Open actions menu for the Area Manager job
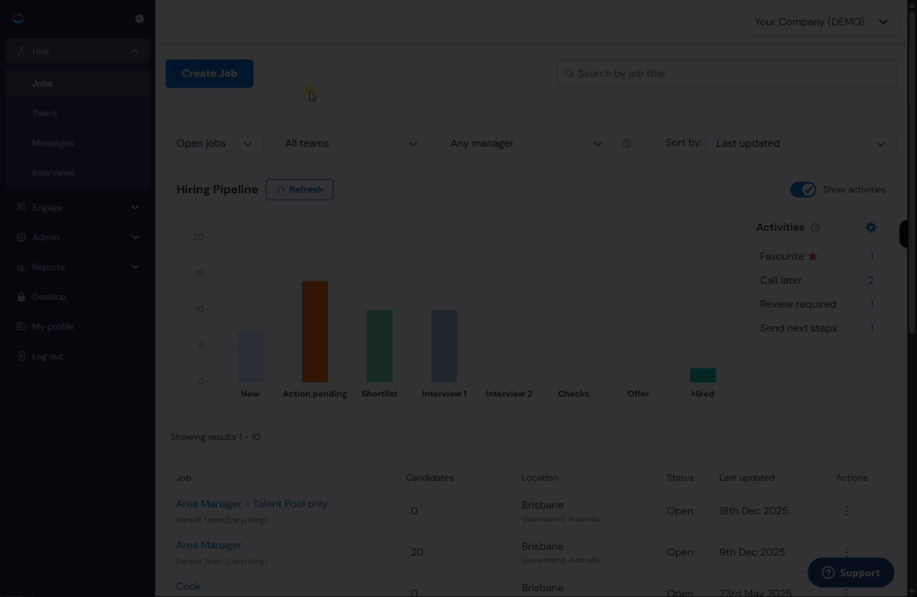 coord(846,552)
